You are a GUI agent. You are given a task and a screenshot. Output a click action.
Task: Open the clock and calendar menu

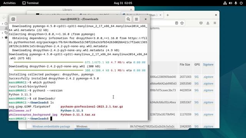123,3
